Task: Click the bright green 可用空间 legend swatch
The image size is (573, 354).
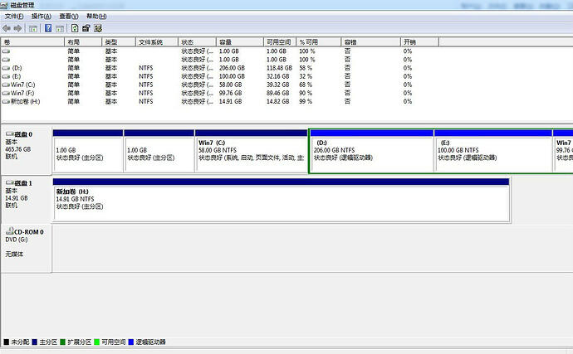Action: [97, 342]
